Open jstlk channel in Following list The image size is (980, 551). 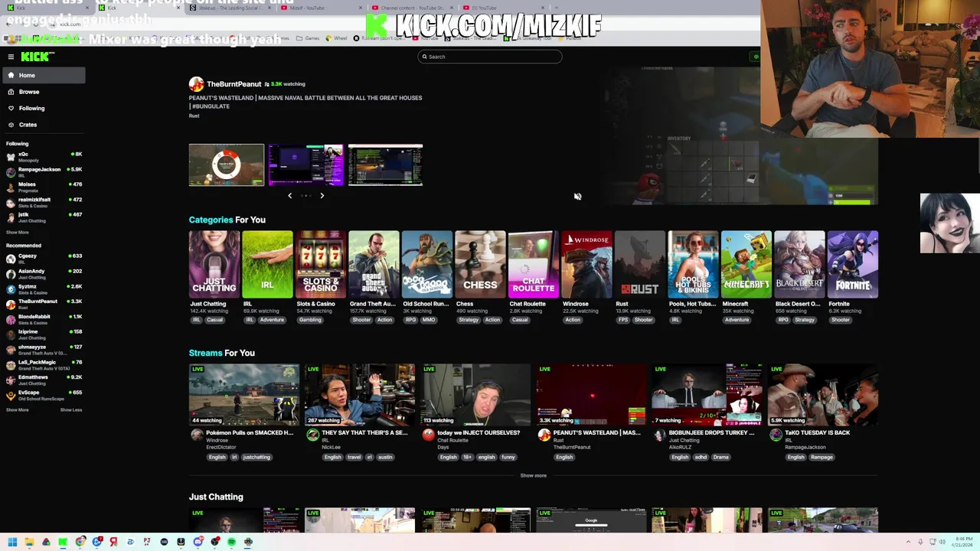(x=43, y=217)
